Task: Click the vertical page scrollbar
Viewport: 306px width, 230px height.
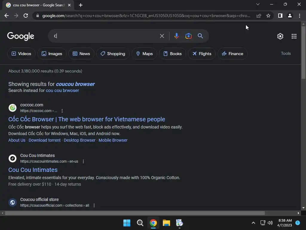Action: tap(303, 52)
